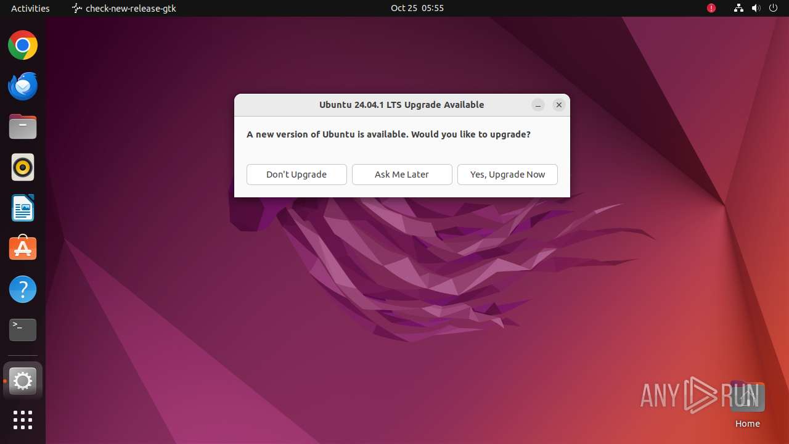Choose Ask Me Later button

click(402, 175)
